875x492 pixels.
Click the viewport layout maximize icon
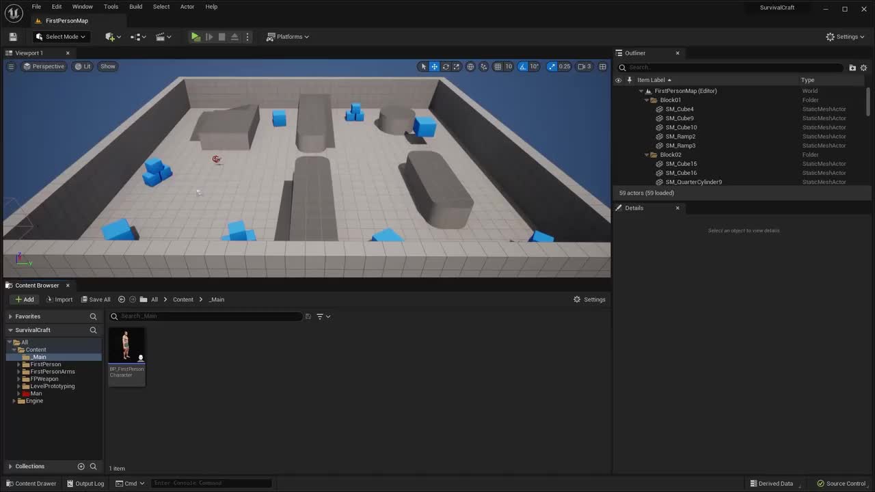coord(602,66)
